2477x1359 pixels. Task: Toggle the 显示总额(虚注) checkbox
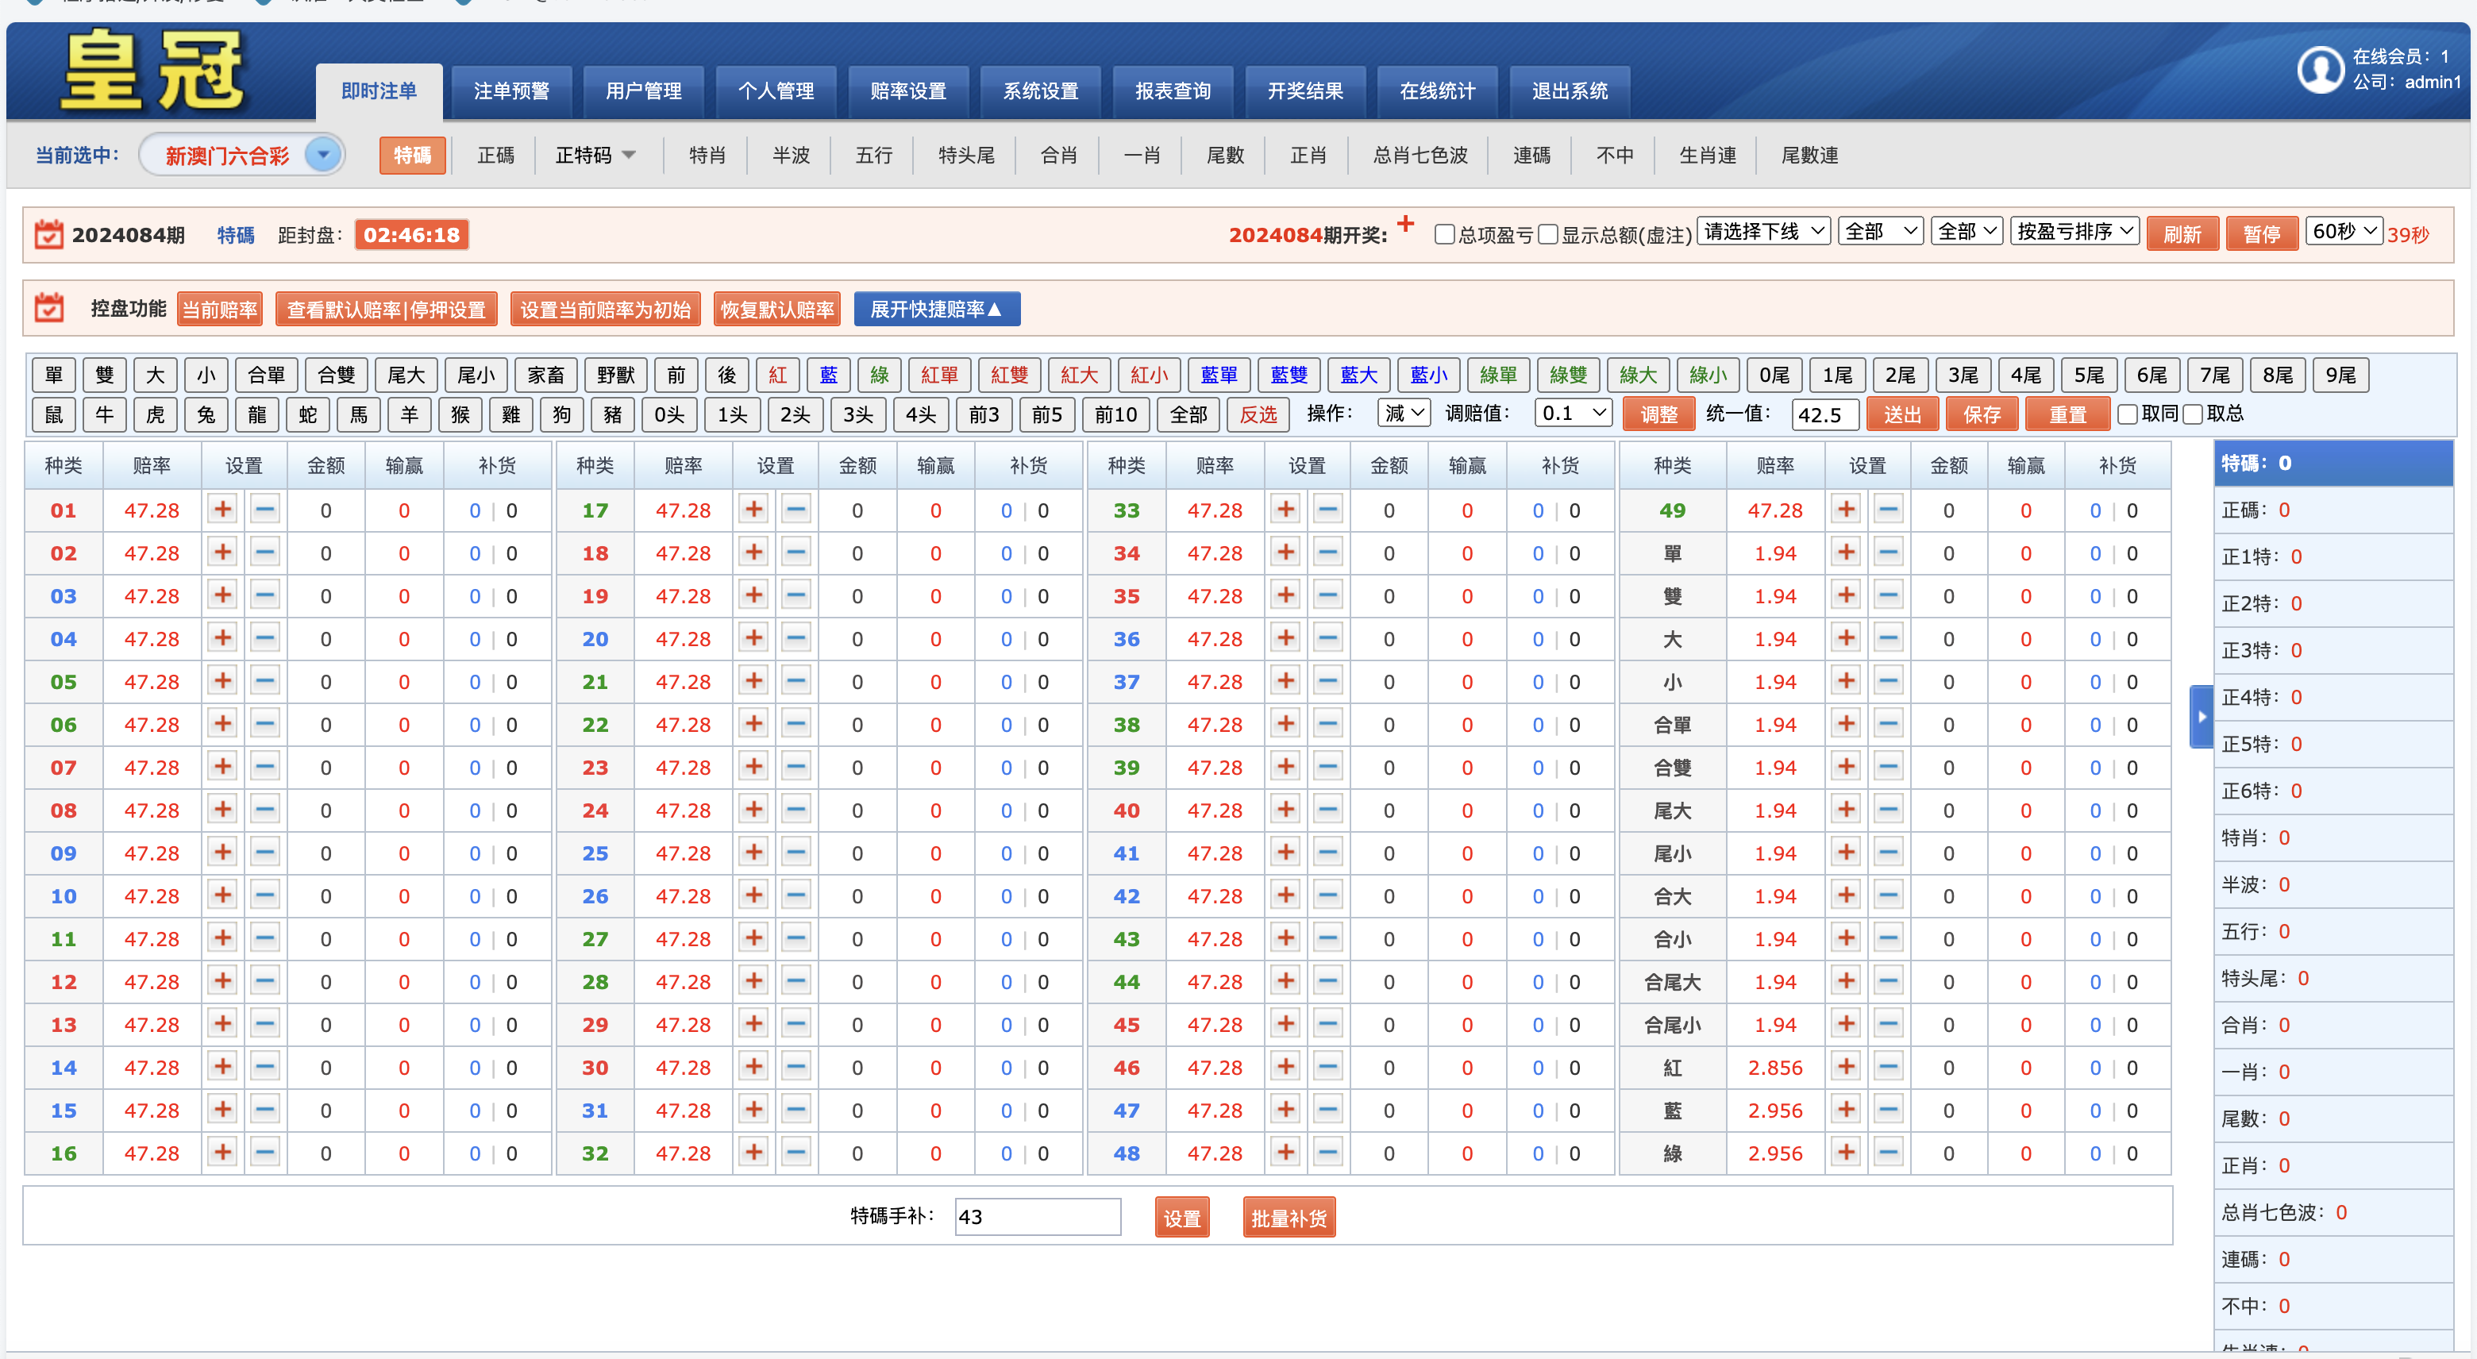click(1547, 235)
